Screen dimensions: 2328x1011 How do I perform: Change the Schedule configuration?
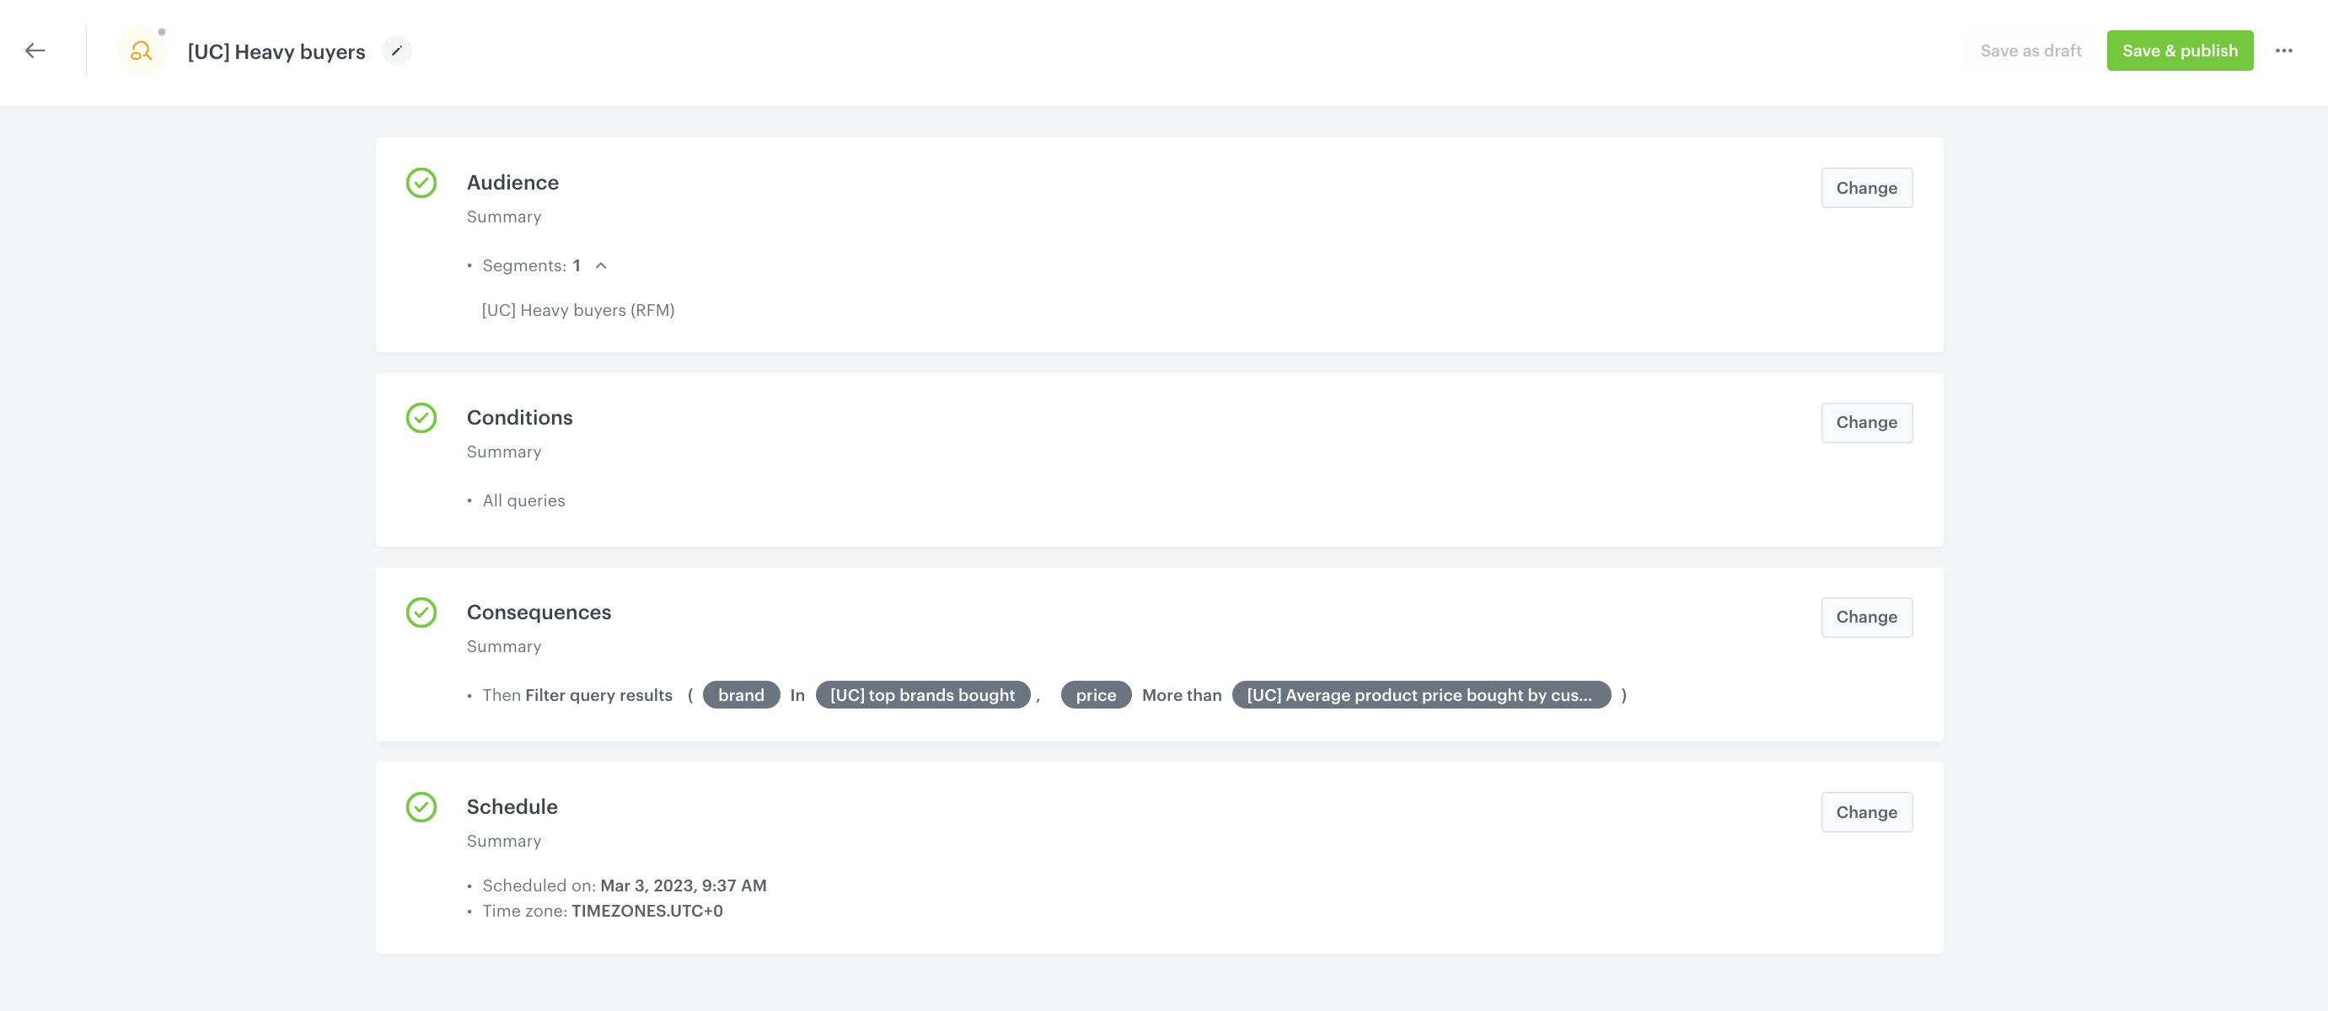tap(1866, 812)
